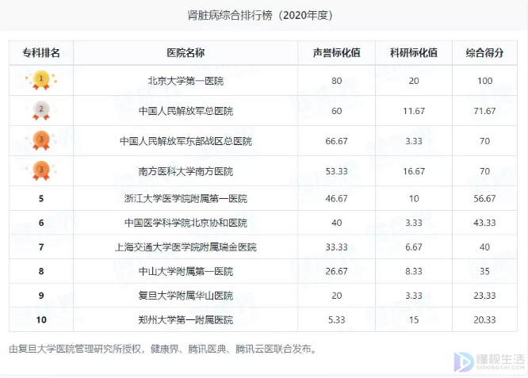Image resolution: width=528 pixels, height=378 pixels.
Task: Click the 56.67 total score value
Action: pos(484,199)
